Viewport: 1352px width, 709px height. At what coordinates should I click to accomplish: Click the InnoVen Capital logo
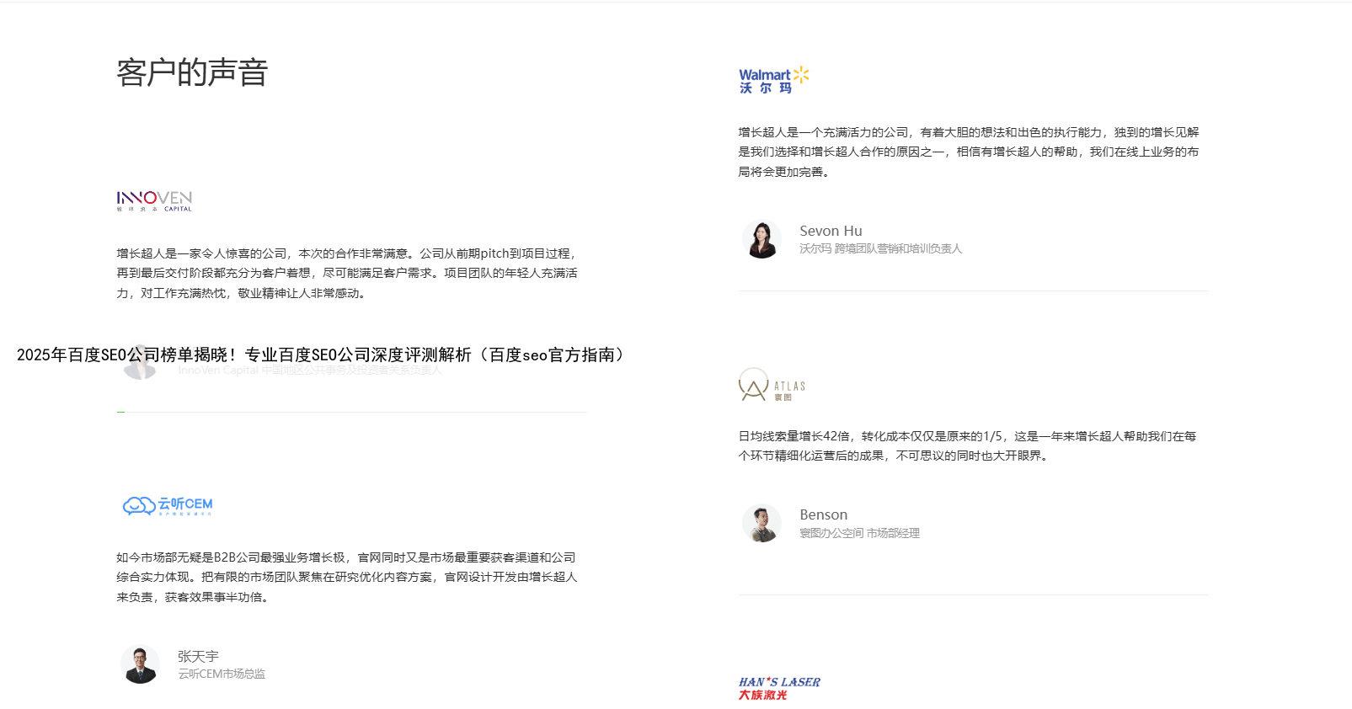pyautogui.click(x=154, y=200)
